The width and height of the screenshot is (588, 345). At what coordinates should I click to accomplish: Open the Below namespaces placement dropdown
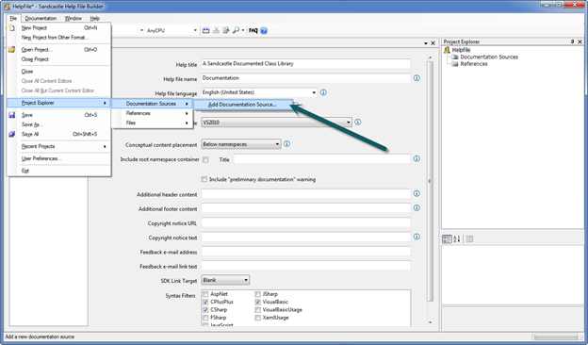tap(277, 144)
